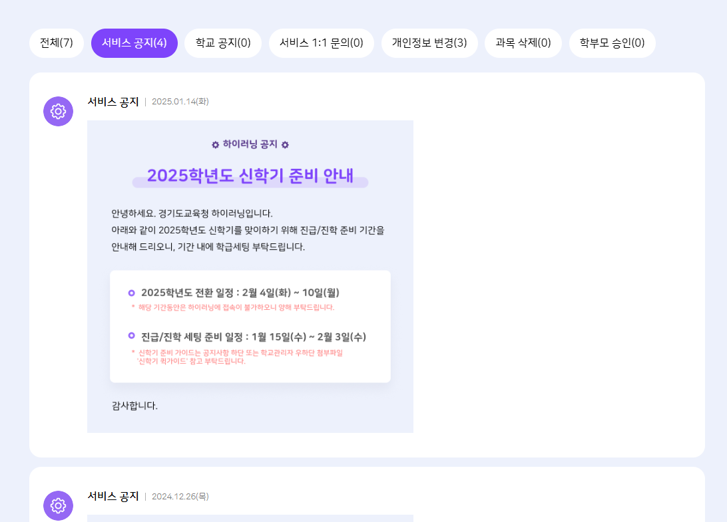Click the gear icon of the 2025.01.14 notice
The width and height of the screenshot is (727, 522).
[58, 111]
